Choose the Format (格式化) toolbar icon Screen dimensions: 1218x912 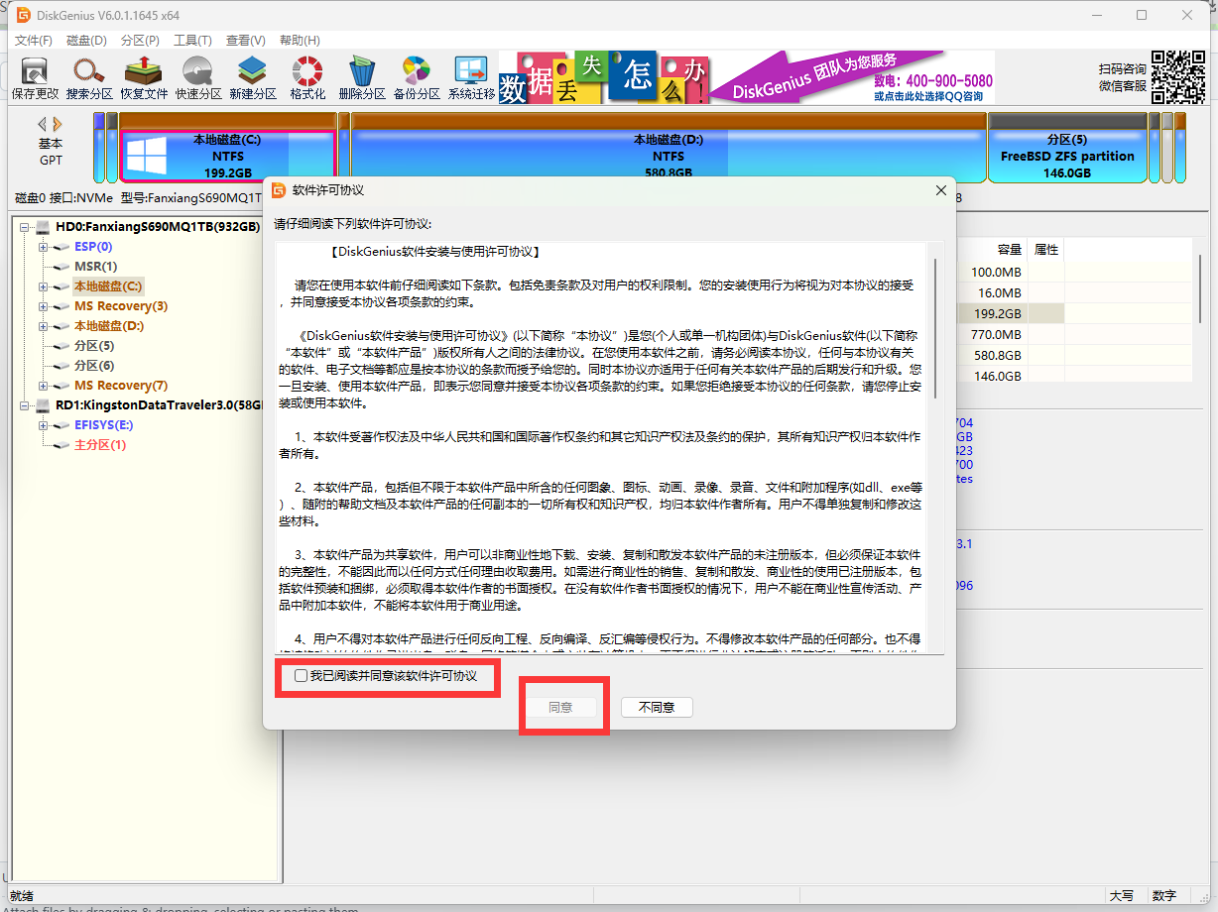(x=307, y=78)
